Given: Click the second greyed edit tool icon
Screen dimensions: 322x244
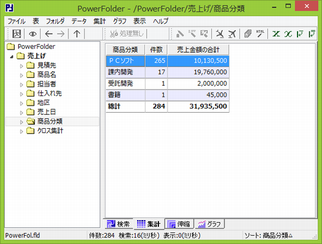Looking at the screenshot, I should (192, 33).
